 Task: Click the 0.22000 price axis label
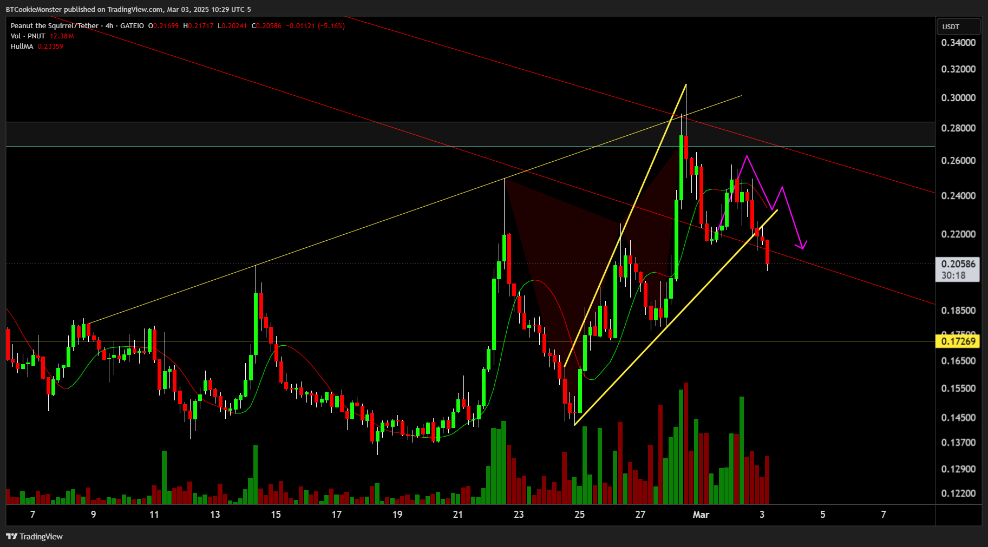(958, 234)
